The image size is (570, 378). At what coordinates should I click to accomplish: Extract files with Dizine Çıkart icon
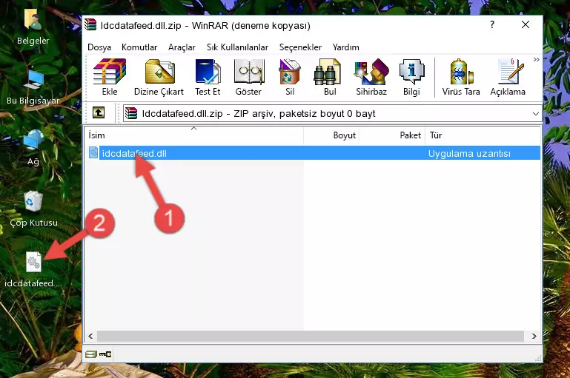(159, 77)
